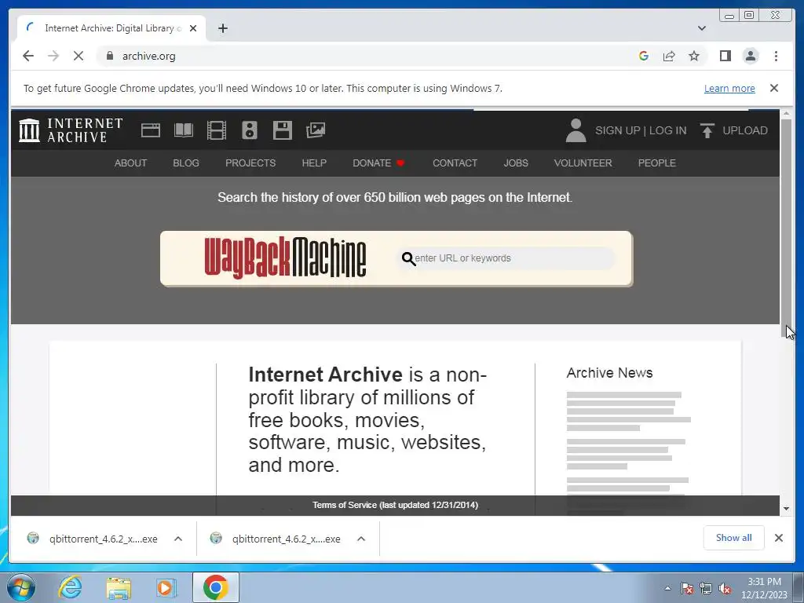This screenshot has height=603, width=804.
Task: Open the Windows Start menu
Action: [21, 587]
